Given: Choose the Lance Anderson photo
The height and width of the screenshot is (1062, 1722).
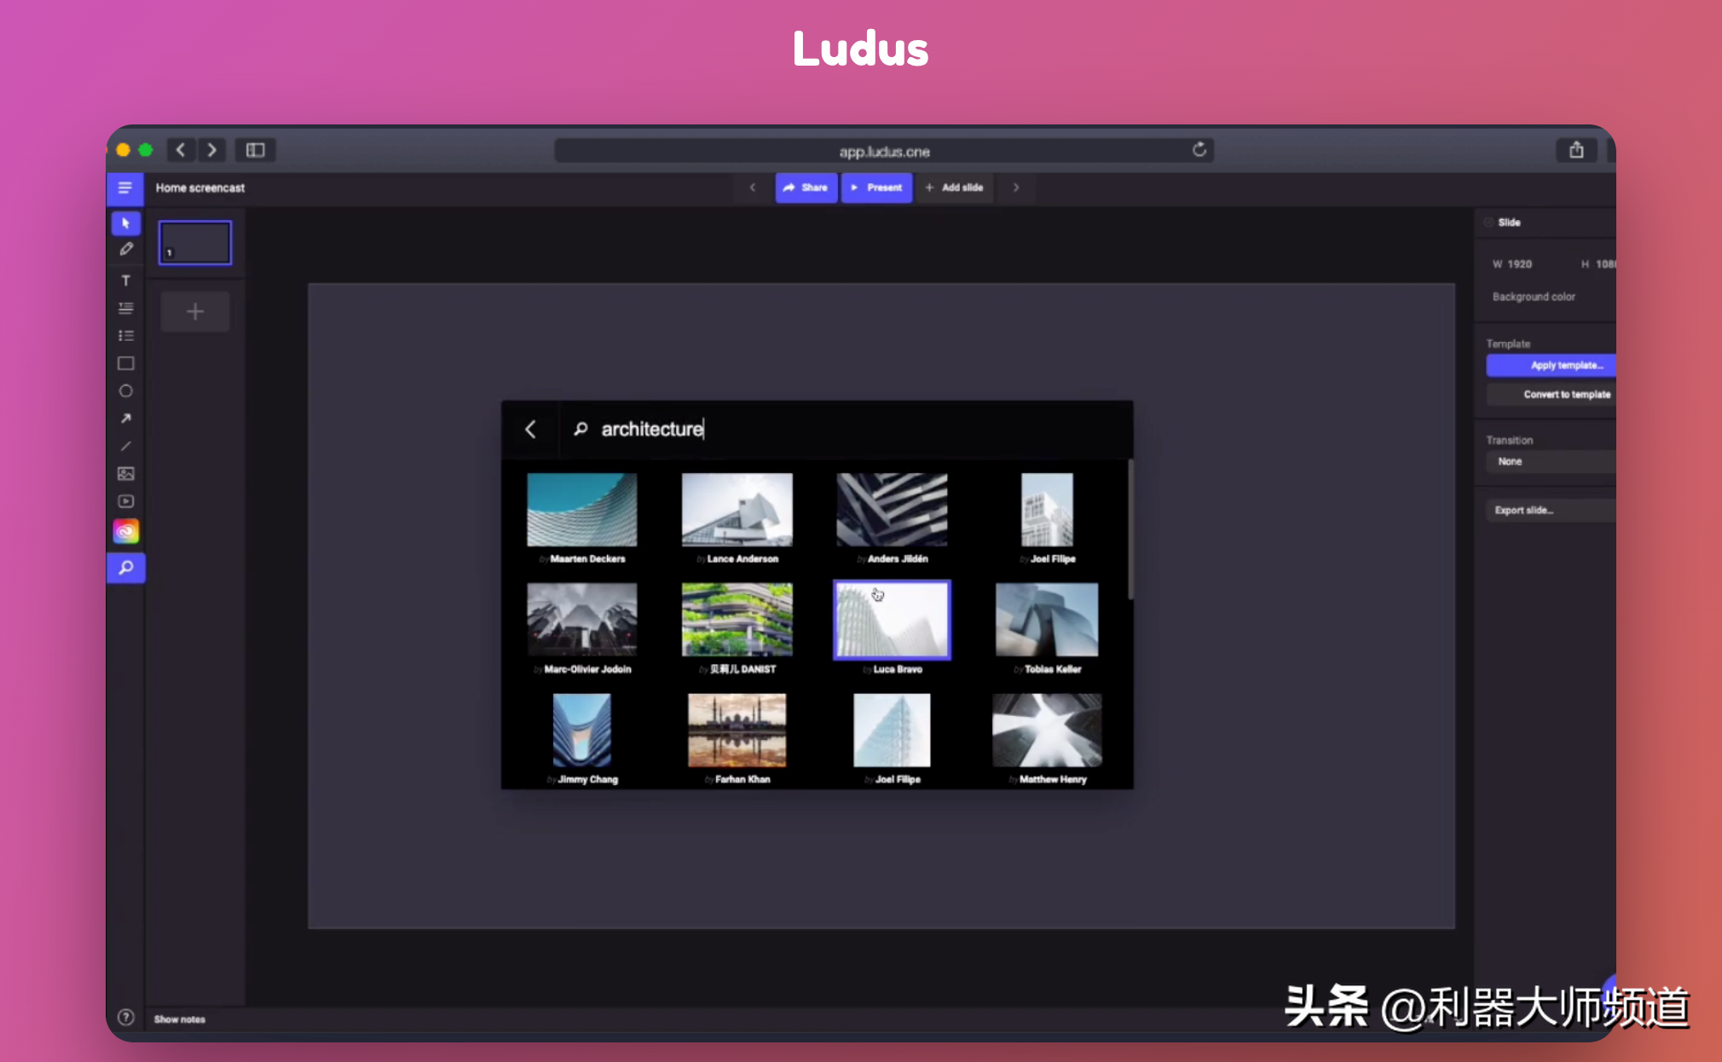Looking at the screenshot, I should pos(737,510).
